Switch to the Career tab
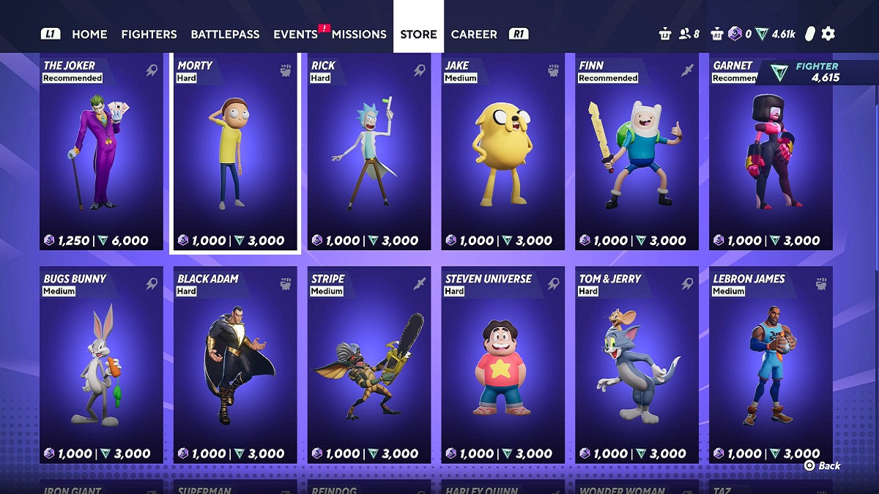The height and width of the screenshot is (494, 879). click(475, 34)
